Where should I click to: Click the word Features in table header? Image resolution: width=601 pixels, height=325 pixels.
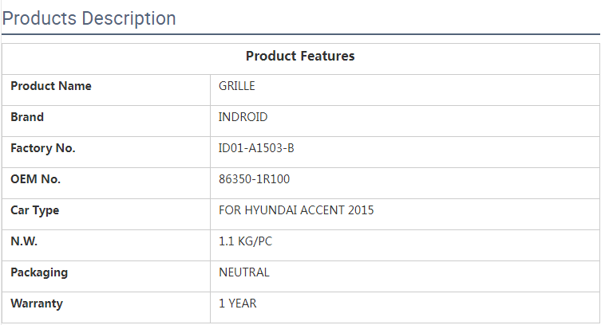pos(327,56)
